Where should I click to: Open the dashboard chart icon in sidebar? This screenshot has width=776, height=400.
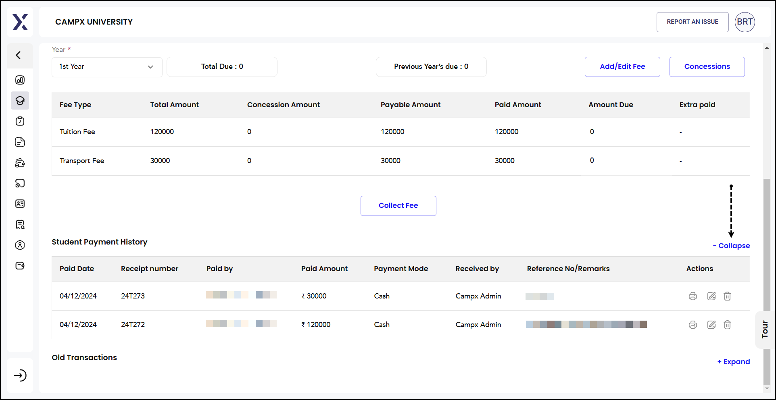pos(20,80)
